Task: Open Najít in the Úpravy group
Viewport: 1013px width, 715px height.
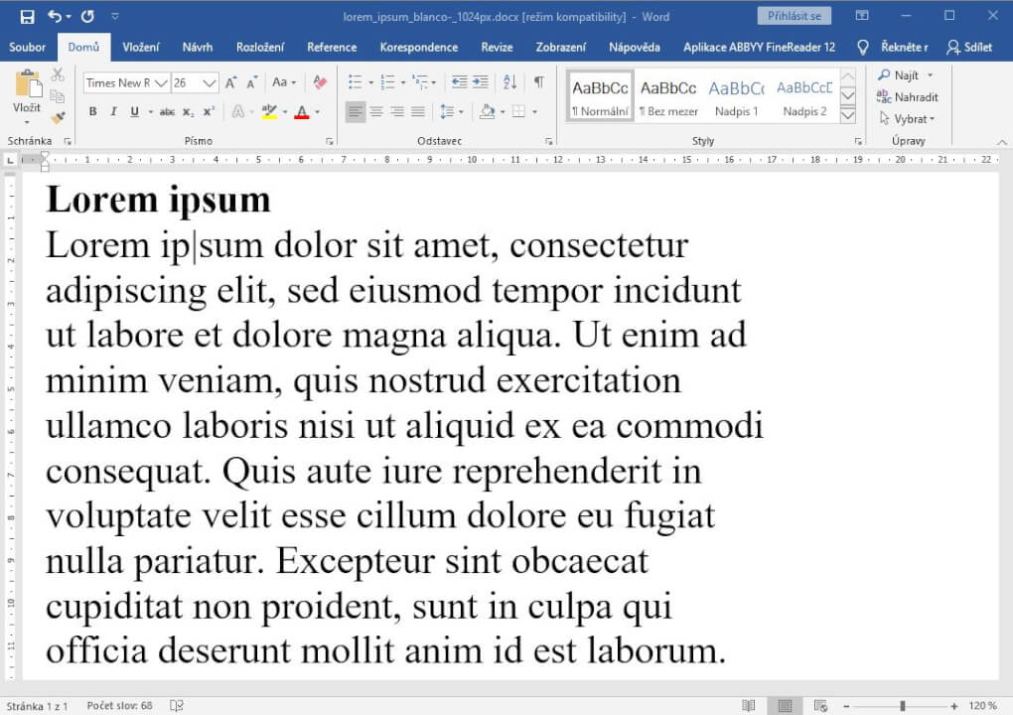Action: click(x=904, y=74)
